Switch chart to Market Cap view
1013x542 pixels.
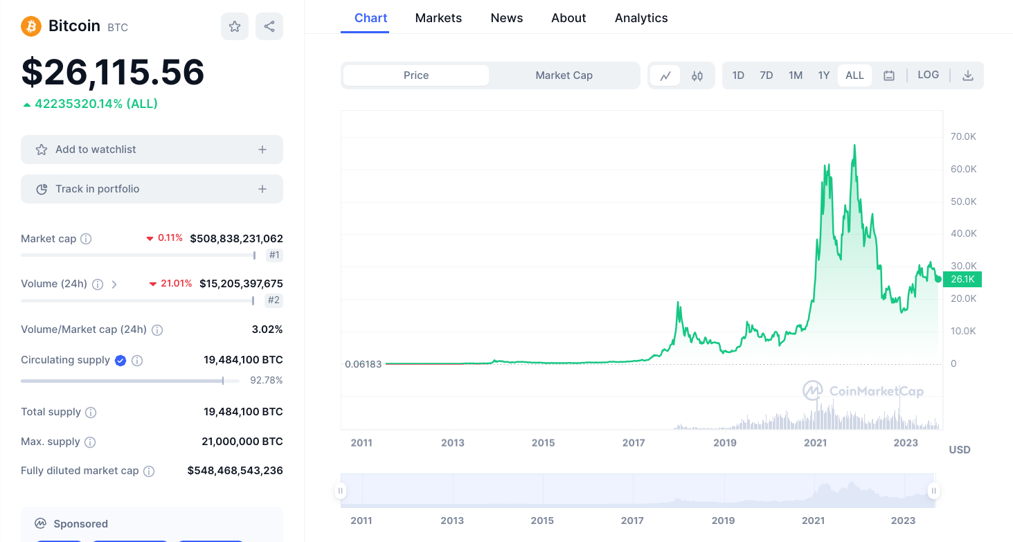[x=564, y=75]
